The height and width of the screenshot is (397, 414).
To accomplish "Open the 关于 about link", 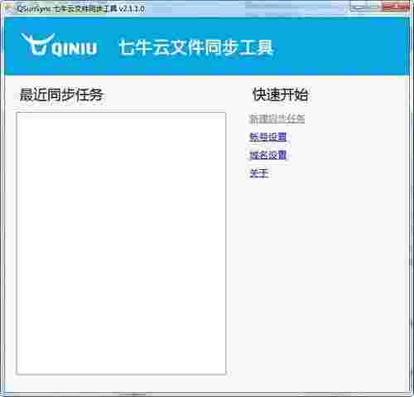I will 258,173.
